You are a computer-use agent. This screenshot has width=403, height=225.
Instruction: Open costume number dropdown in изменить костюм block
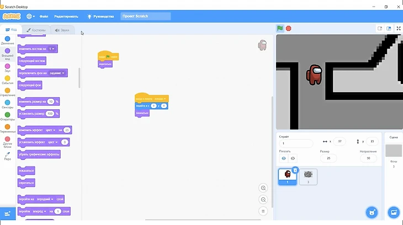[x=52, y=49]
